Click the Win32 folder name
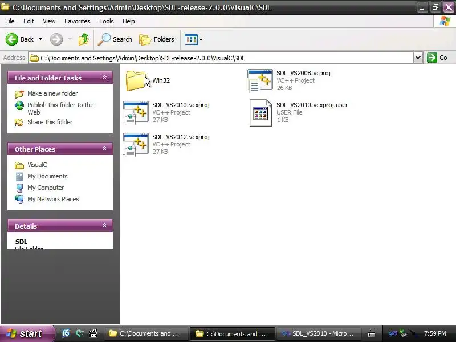Image resolution: width=456 pixels, height=342 pixels. point(161,80)
